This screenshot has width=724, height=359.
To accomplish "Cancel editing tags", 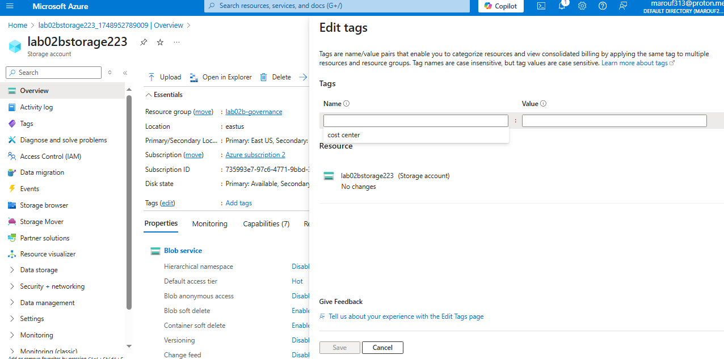I will tap(382, 347).
